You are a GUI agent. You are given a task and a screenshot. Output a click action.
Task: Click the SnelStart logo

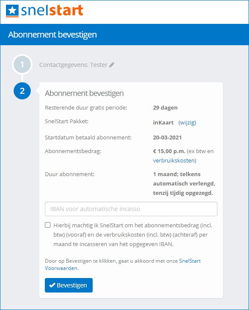coord(44,11)
